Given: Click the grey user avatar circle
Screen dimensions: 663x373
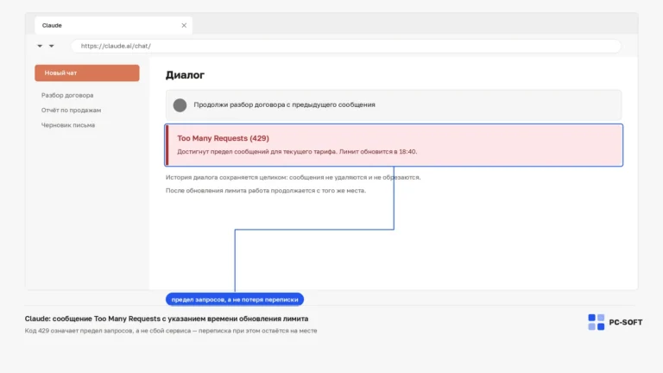Looking at the screenshot, I should tap(180, 104).
